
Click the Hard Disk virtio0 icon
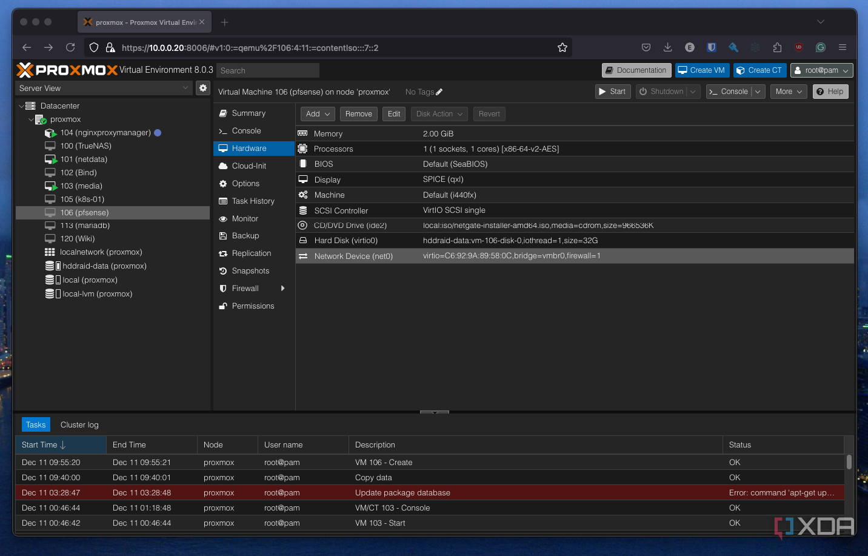(302, 241)
